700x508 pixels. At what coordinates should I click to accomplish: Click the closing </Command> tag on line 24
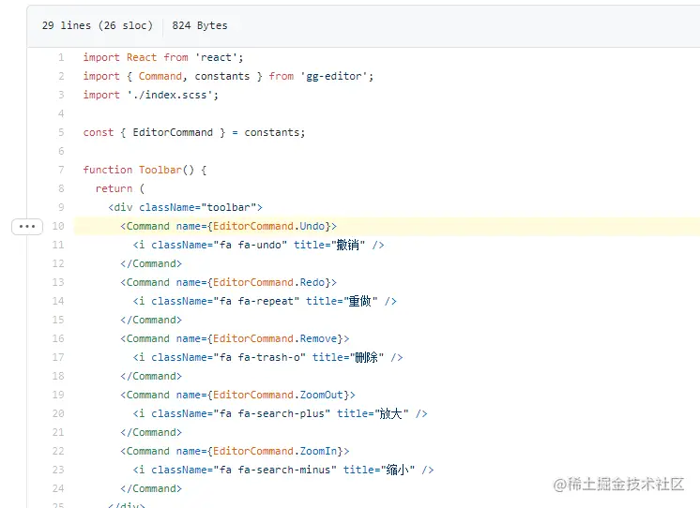point(151,488)
